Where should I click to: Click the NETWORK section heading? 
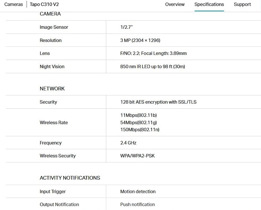(x=52, y=89)
